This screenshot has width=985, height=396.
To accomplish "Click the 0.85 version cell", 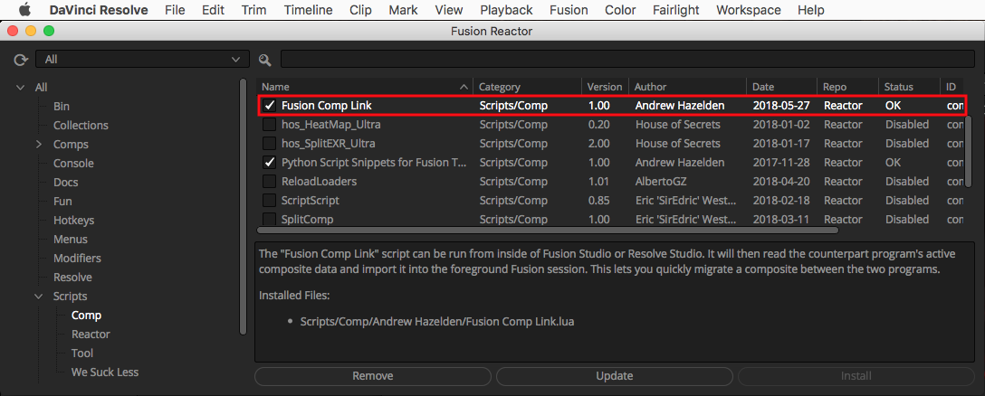I will 599,200.
